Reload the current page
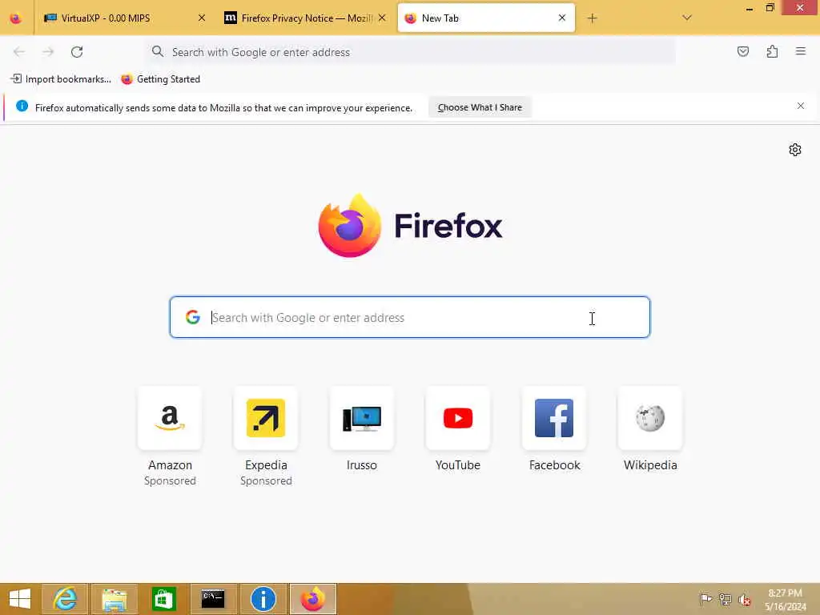The width and height of the screenshot is (820, 615). pyautogui.click(x=77, y=52)
